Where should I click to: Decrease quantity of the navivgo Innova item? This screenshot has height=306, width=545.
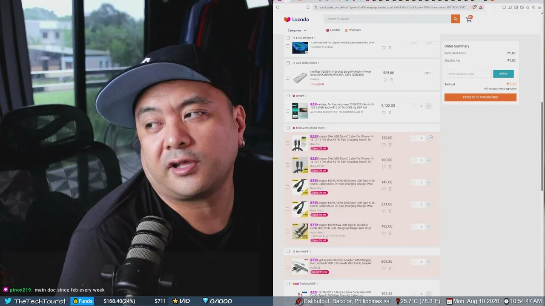tap(413, 106)
